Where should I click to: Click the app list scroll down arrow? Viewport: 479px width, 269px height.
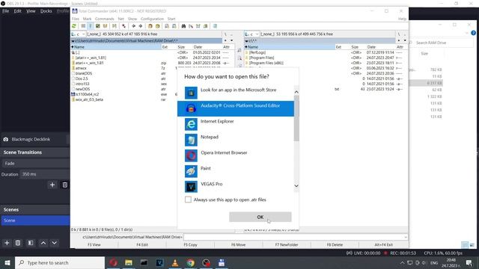pos(296,186)
